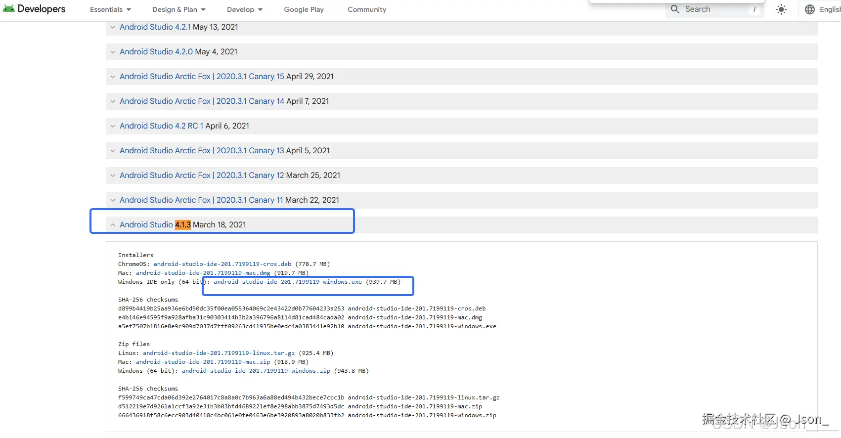Download the mac.zip file
Image resolution: width=841 pixels, height=438 pixels.
(x=203, y=362)
